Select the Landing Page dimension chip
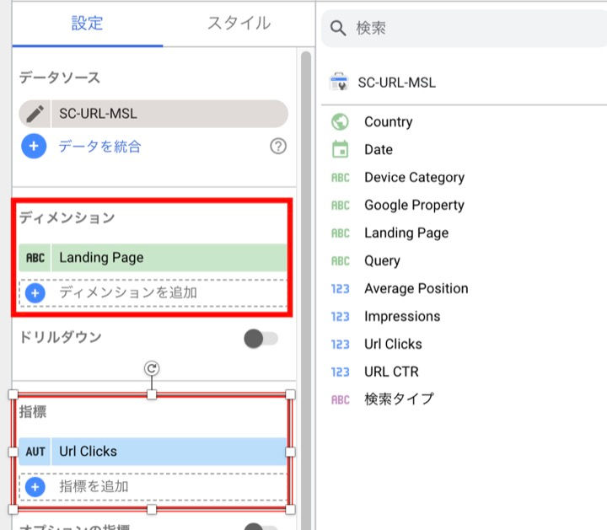This screenshot has height=530, width=607. [x=153, y=258]
